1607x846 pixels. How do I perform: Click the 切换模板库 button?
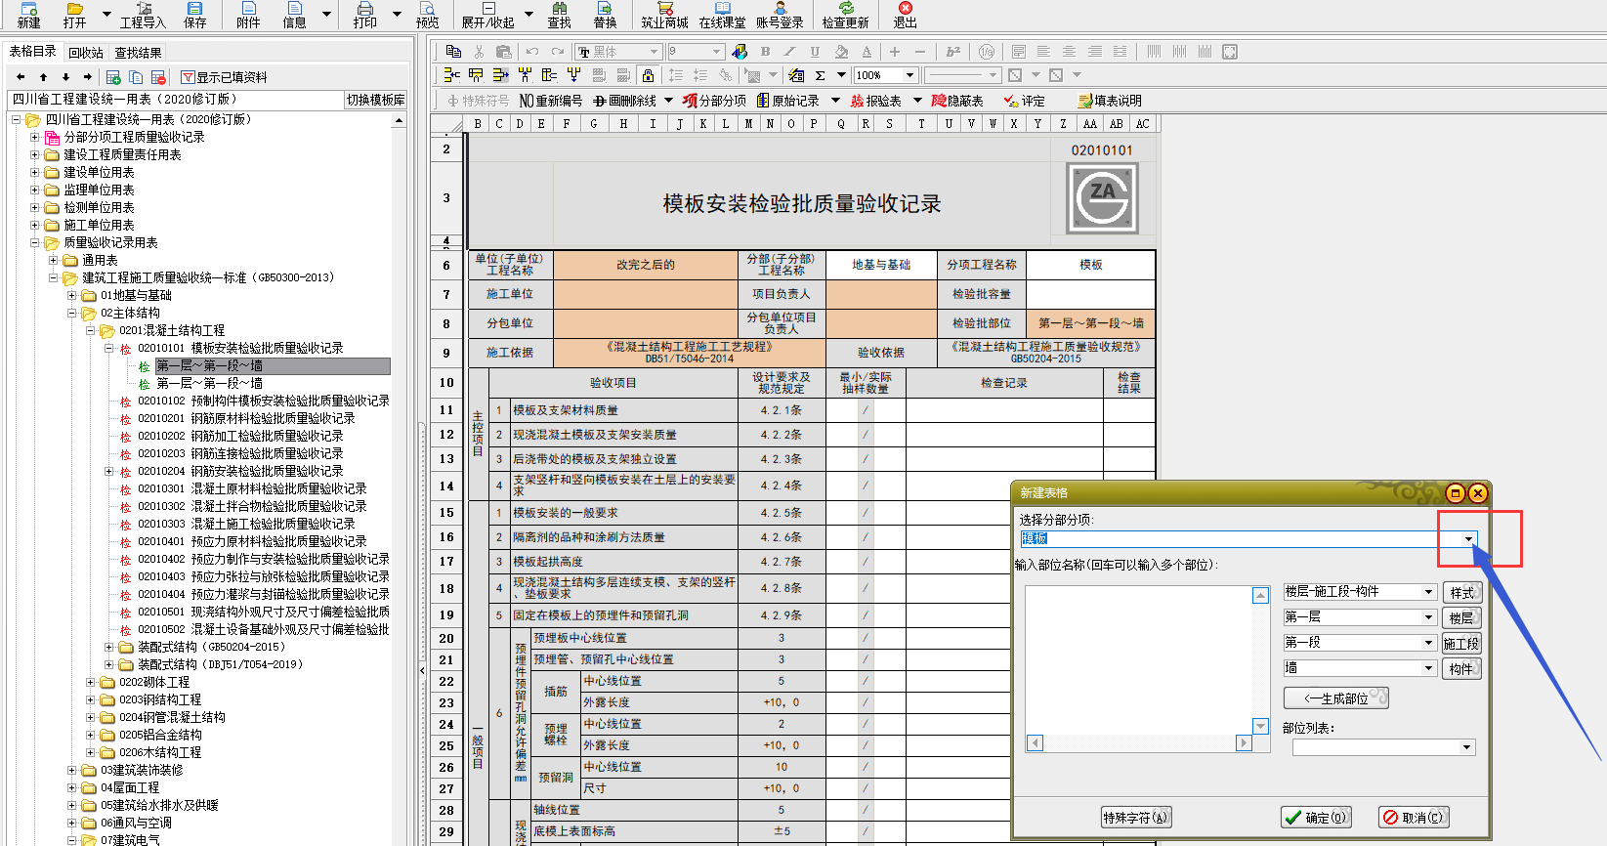pos(376,100)
